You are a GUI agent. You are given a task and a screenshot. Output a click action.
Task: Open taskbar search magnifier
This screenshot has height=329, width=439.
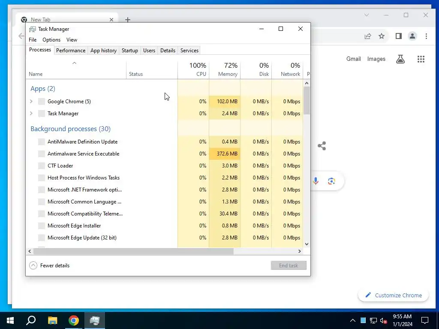click(x=31, y=320)
